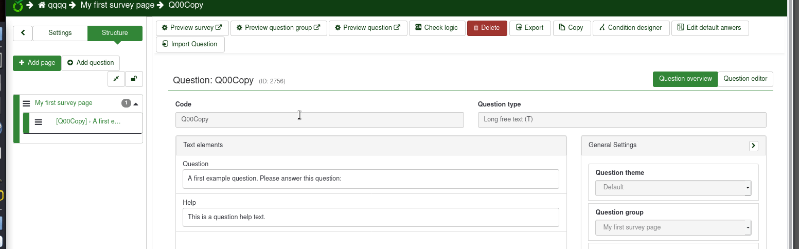Collapse the General Settings panel arrow
Screen dimensions: 799x249
point(753,146)
